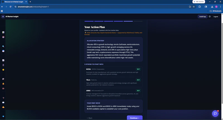Image resolution: width=223 pixels, height=120 pixels.
Task: Select the ARKK ticker text
Action: coord(88,90)
